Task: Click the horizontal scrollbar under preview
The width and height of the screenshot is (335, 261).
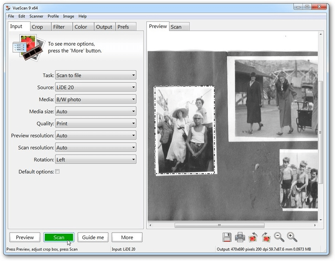Action: click(x=219, y=225)
